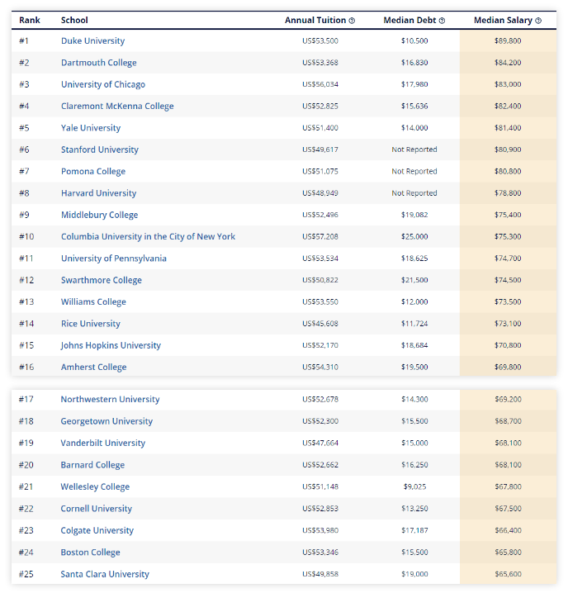Select Yale's median salary $81,400
Image resolution: width=568 pixels, height=593 pixels.
click(x=508, y=128)
